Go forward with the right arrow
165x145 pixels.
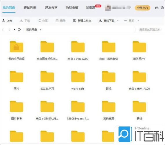click(x=9, y=30)
